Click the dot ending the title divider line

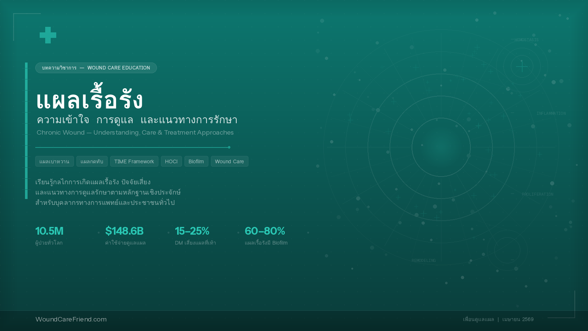[x=229, y=147]
